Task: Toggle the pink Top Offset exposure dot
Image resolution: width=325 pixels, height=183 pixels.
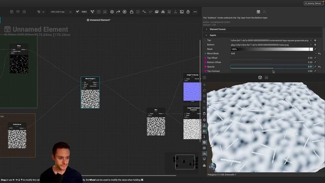Action: 205,58
